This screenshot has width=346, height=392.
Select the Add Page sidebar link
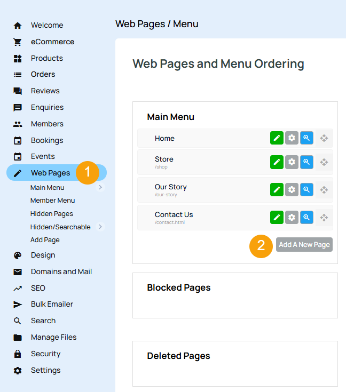click(x=45, y=240)
